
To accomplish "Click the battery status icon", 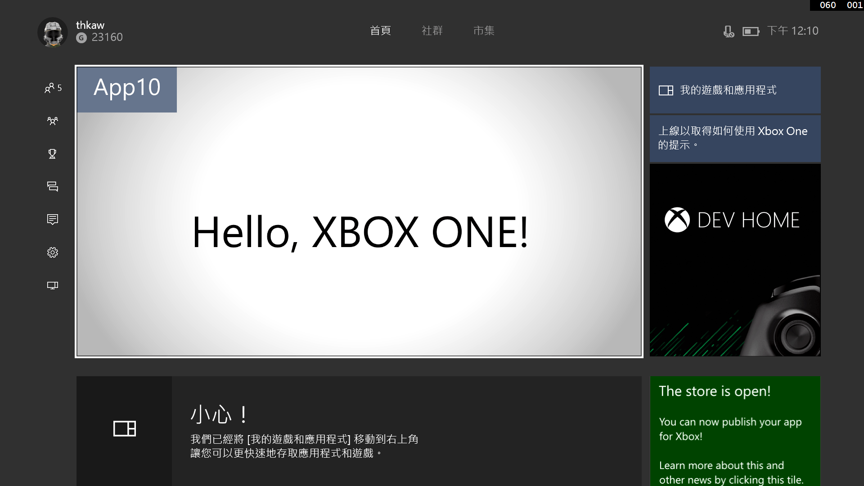I will click(x=751, y=31).
